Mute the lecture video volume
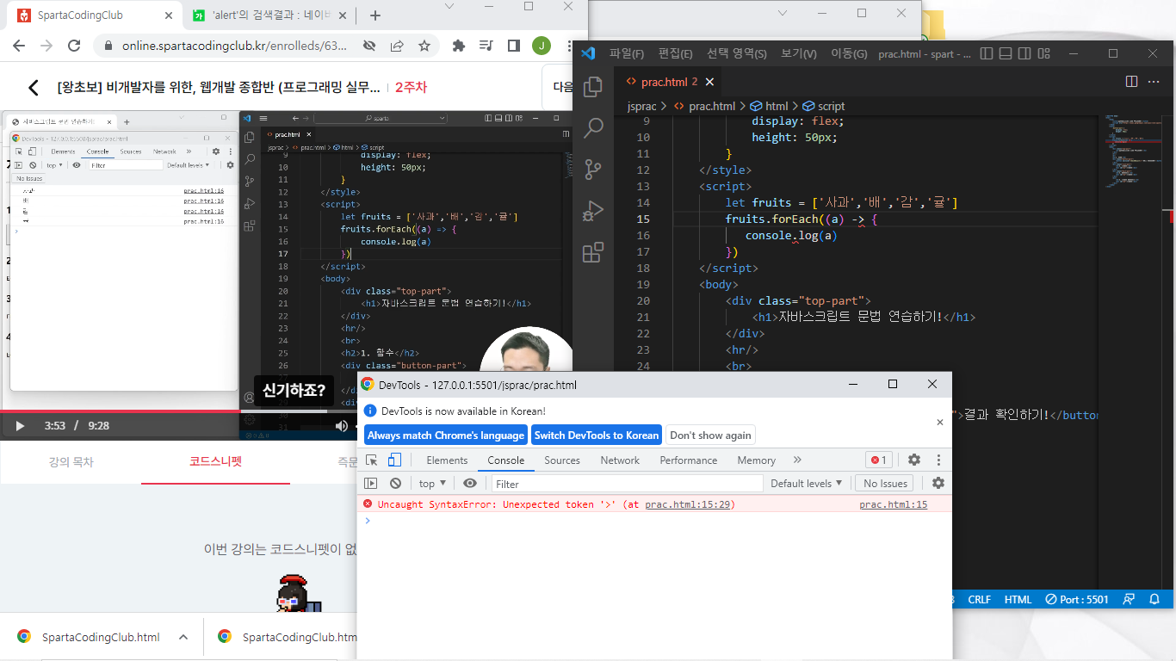Image resolution: width=1176 pixels, height=661 pixels. tap(342, 425)
